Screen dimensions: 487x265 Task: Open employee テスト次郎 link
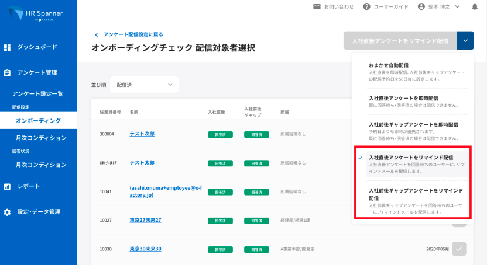(x=142, y=134)
